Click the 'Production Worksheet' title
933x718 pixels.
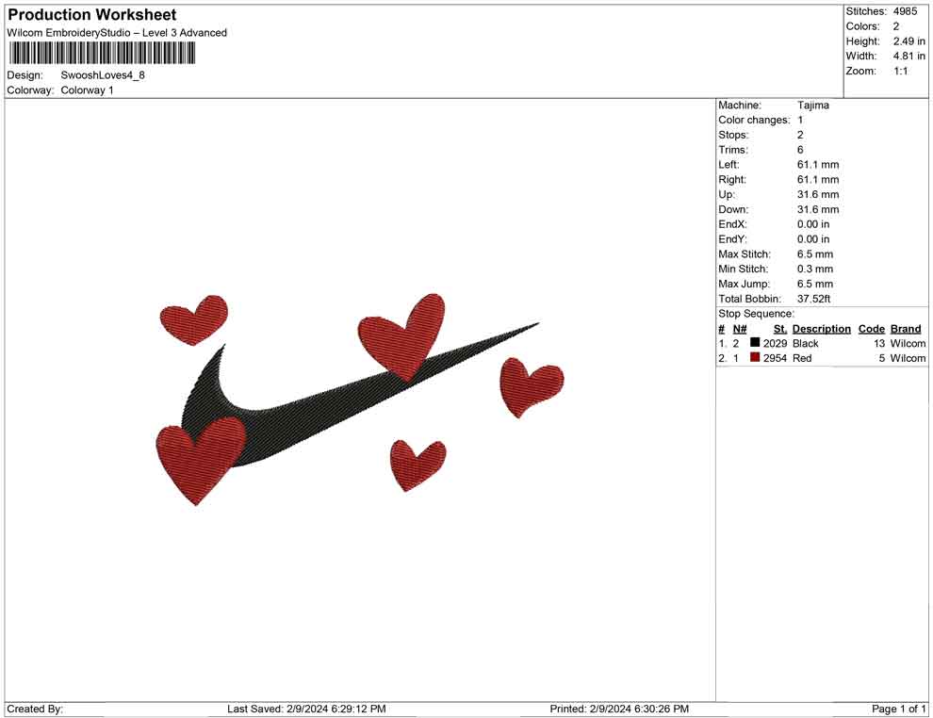92,15
